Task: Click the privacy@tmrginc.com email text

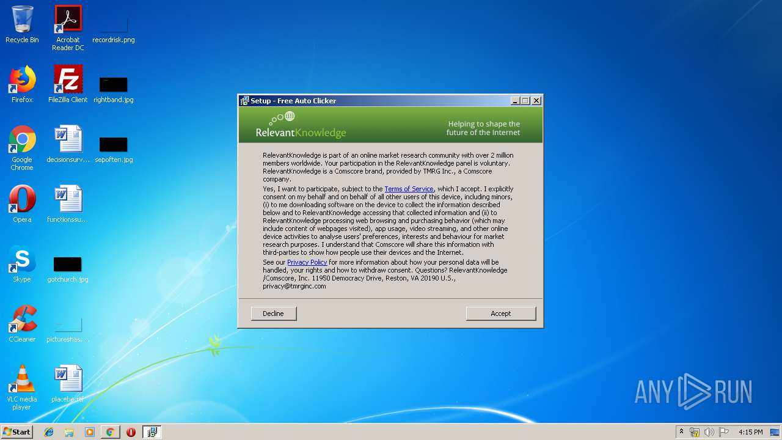Action: click(294, 286)
